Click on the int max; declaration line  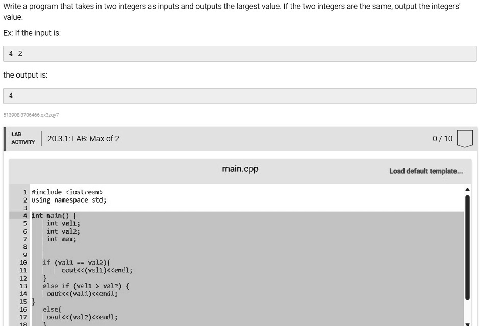(62, 239)
